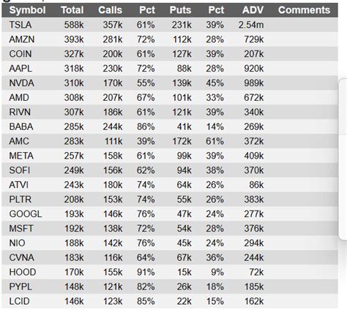
Task: Click the META row symbol
Action: pos(21,156)
